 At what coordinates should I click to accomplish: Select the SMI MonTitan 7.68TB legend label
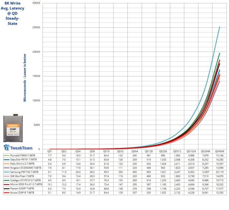coord(22,176)
